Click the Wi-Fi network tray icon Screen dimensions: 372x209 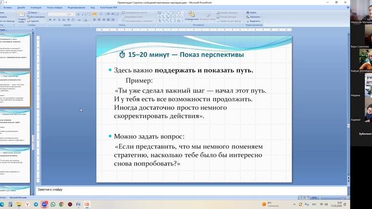click(321, 204)
